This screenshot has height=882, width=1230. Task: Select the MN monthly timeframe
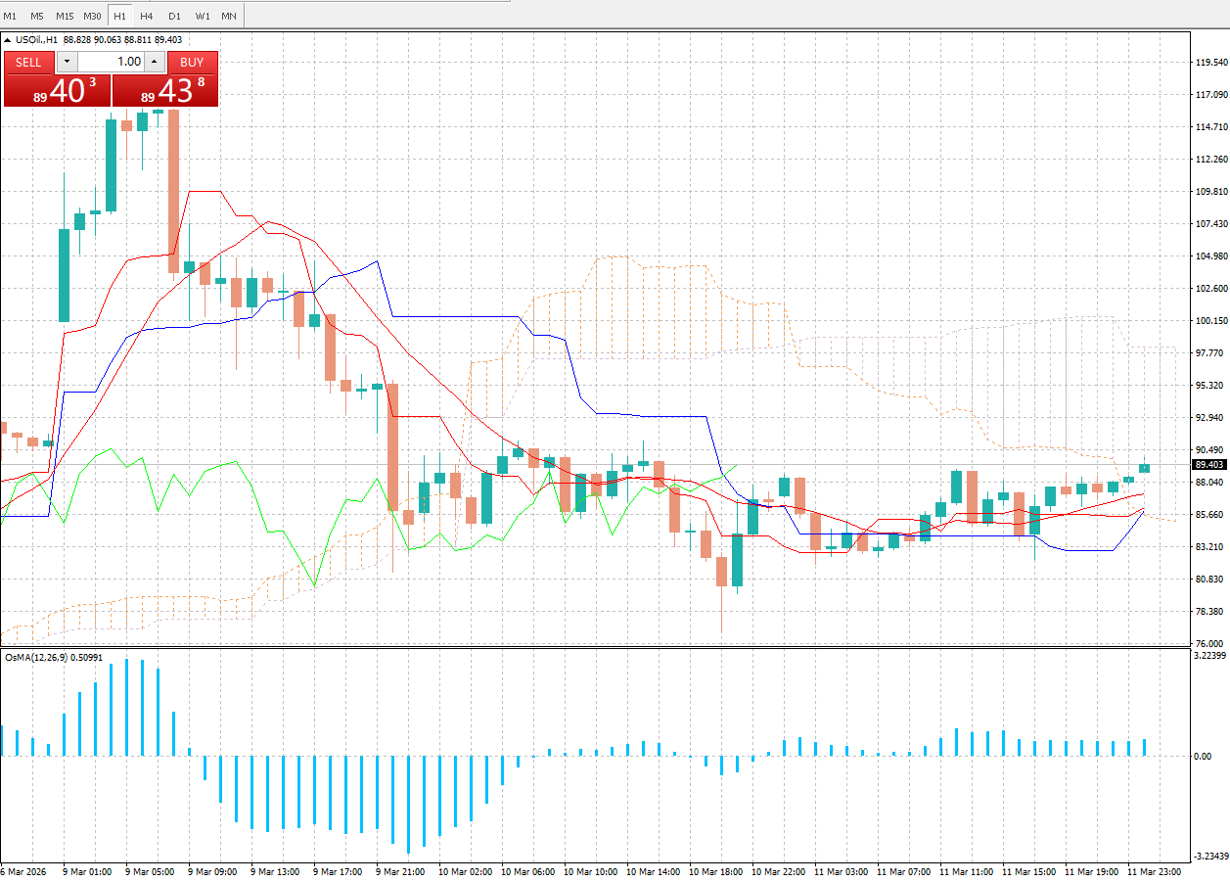click(x=228, y=16)
